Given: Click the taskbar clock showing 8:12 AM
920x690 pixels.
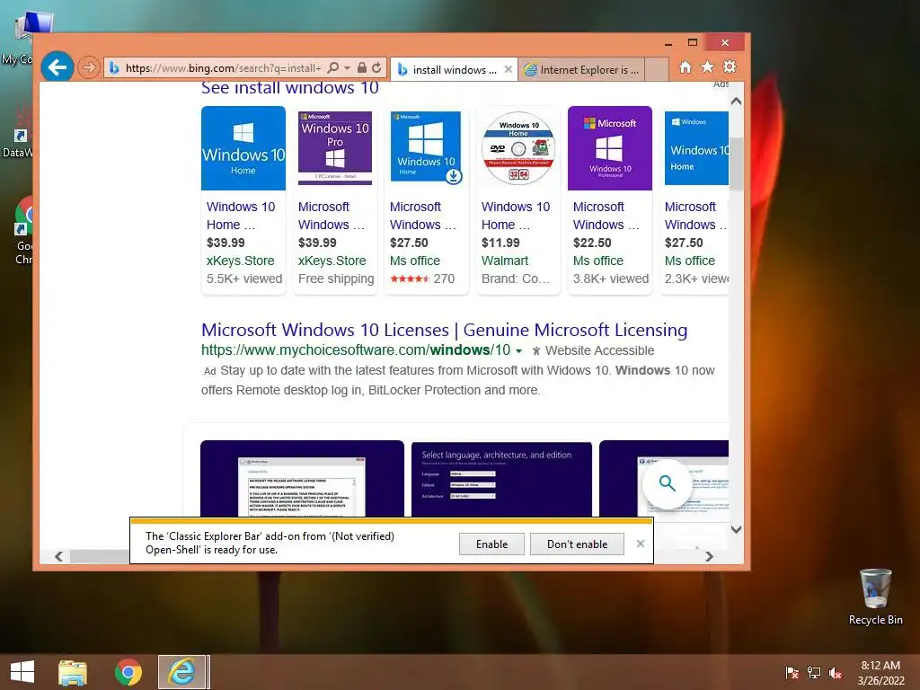Looking at the screenshot, I should (880, 673).
